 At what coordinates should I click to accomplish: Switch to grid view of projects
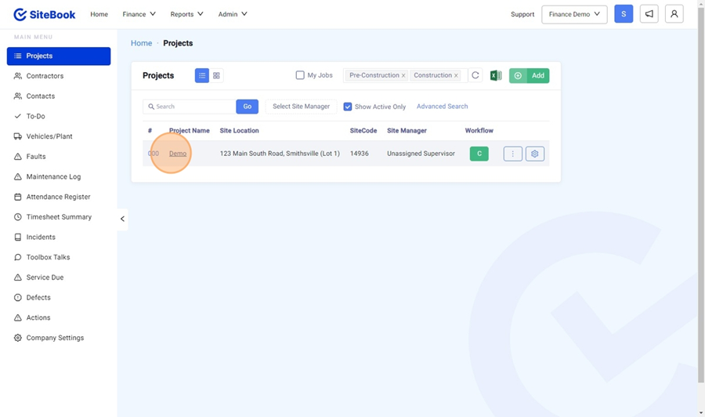[x=217, y=75]
